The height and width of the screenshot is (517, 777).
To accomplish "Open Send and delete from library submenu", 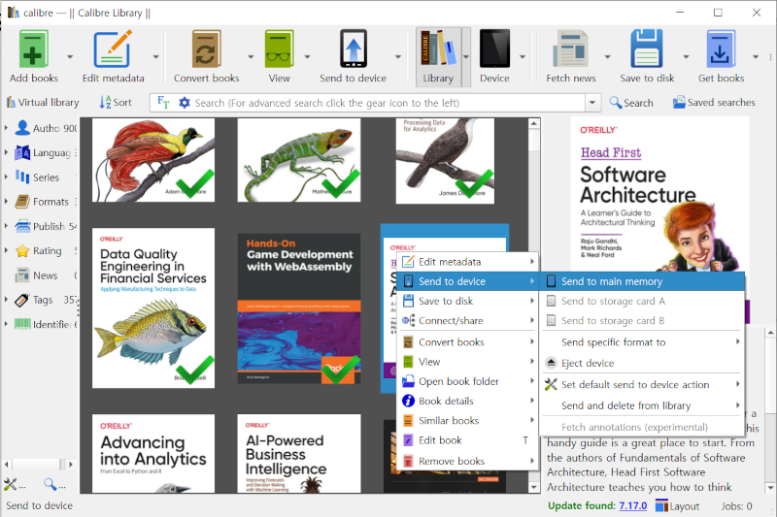I will (x=643, y=405).
